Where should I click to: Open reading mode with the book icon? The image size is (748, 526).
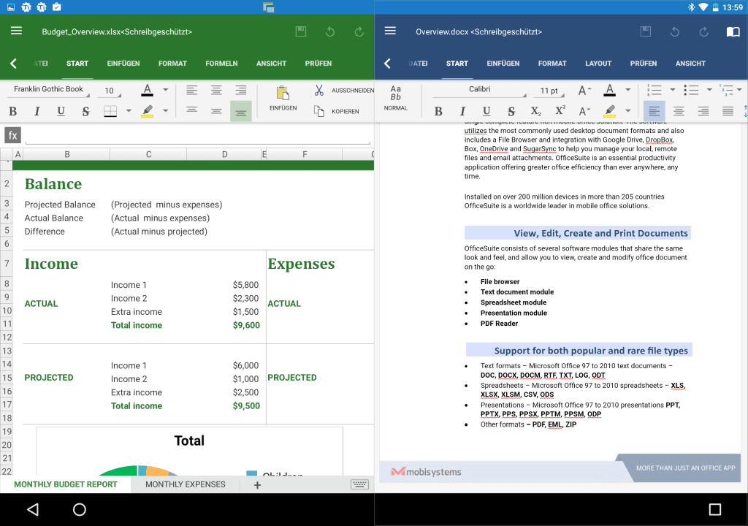(733, 31)
